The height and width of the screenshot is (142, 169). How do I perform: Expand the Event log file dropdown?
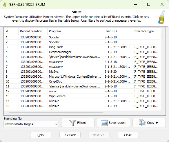pyautogui.click(x=56, y=124)
